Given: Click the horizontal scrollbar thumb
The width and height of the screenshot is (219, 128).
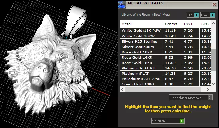Looking at the screenshot, I should (163, 89).
